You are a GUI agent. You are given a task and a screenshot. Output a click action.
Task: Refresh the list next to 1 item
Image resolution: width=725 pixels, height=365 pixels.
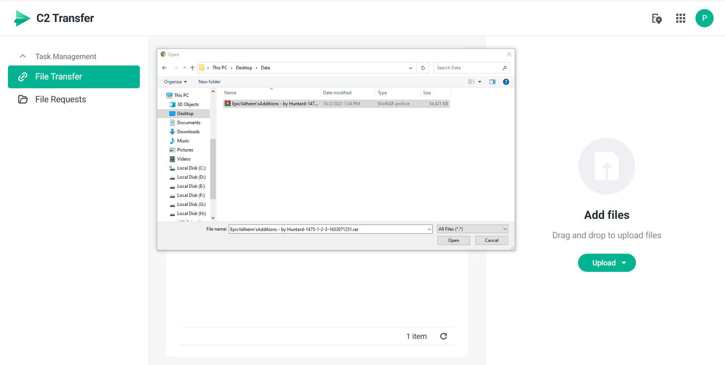pyautogui.click(x=444, y=336)
